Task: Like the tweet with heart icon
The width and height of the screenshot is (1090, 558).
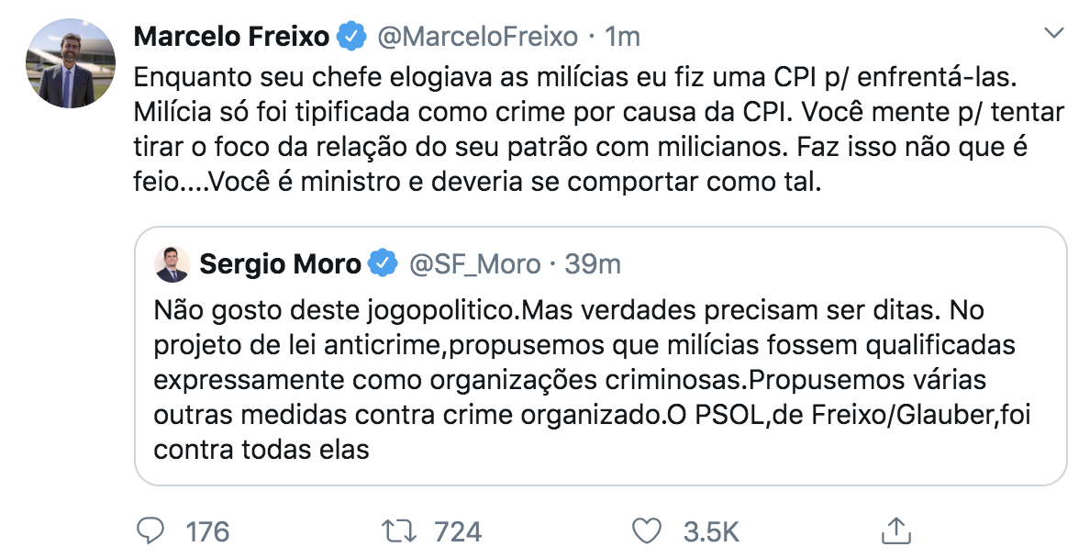Action: point(648,530)
